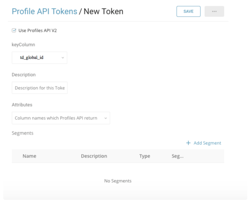The image size is (250, 202).
Task: Click the New Token breadcrumb title
Action: 103,11
